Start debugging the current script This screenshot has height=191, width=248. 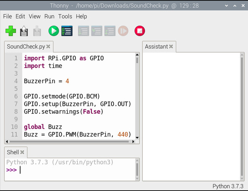(x=67, y=31)
